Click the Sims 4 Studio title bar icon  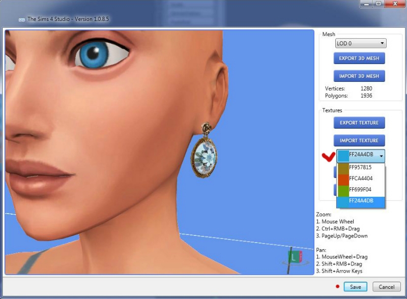pos(22,19)
